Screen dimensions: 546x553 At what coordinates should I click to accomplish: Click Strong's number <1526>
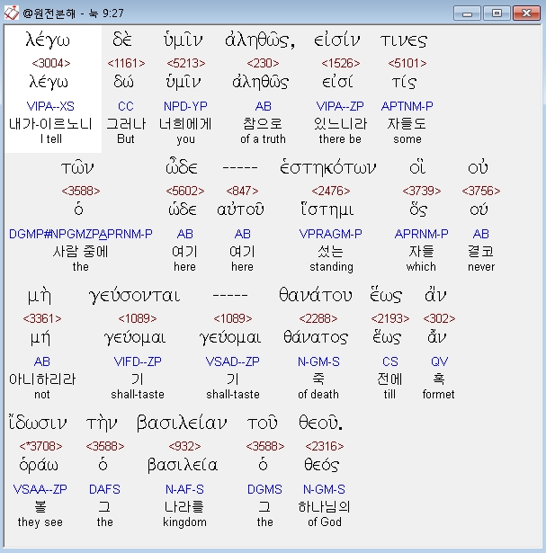click(340, 63)
